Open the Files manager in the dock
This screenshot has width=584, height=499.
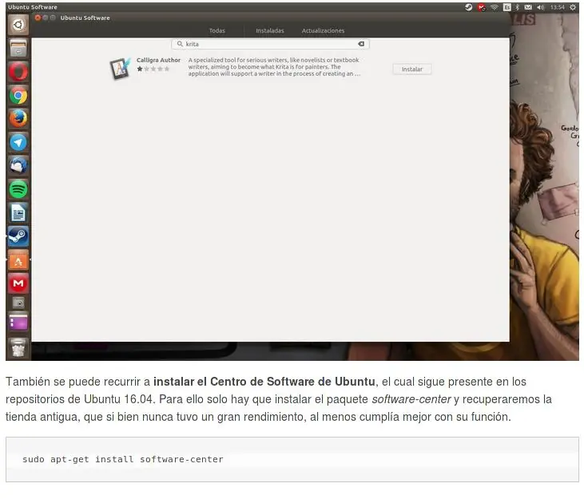point(18,49)
